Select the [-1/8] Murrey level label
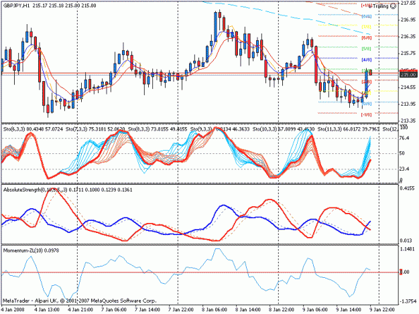 (x=366, y=114)
